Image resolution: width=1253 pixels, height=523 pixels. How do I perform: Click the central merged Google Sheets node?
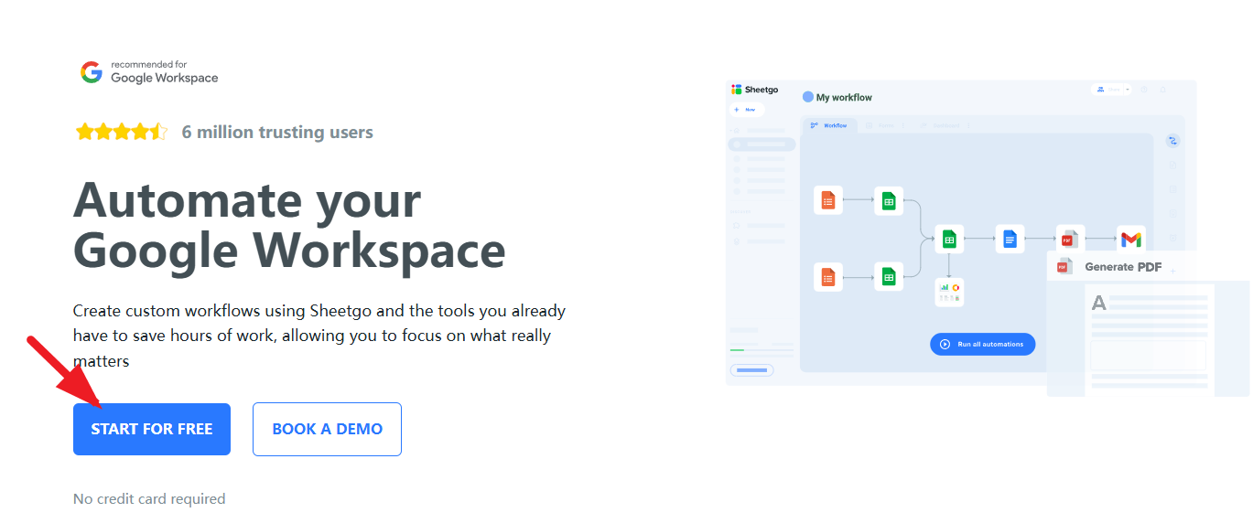click(x=949, y=239)
